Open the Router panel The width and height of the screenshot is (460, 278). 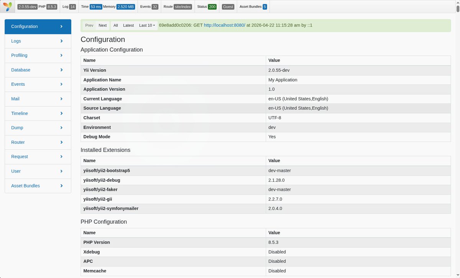pyautogui.click(x=38, y=142)
